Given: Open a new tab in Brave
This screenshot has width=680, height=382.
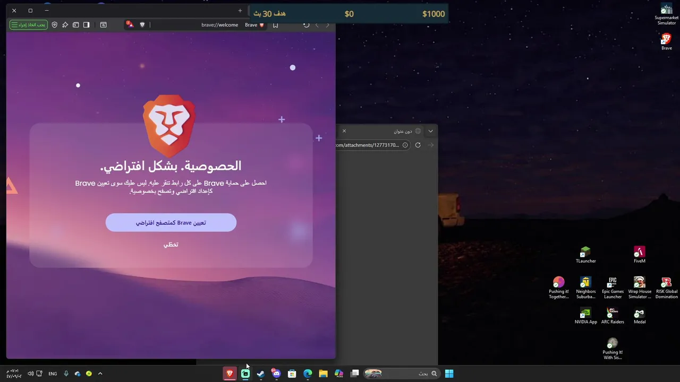Looking at the screenshot, I should click(x=240, y=11).
